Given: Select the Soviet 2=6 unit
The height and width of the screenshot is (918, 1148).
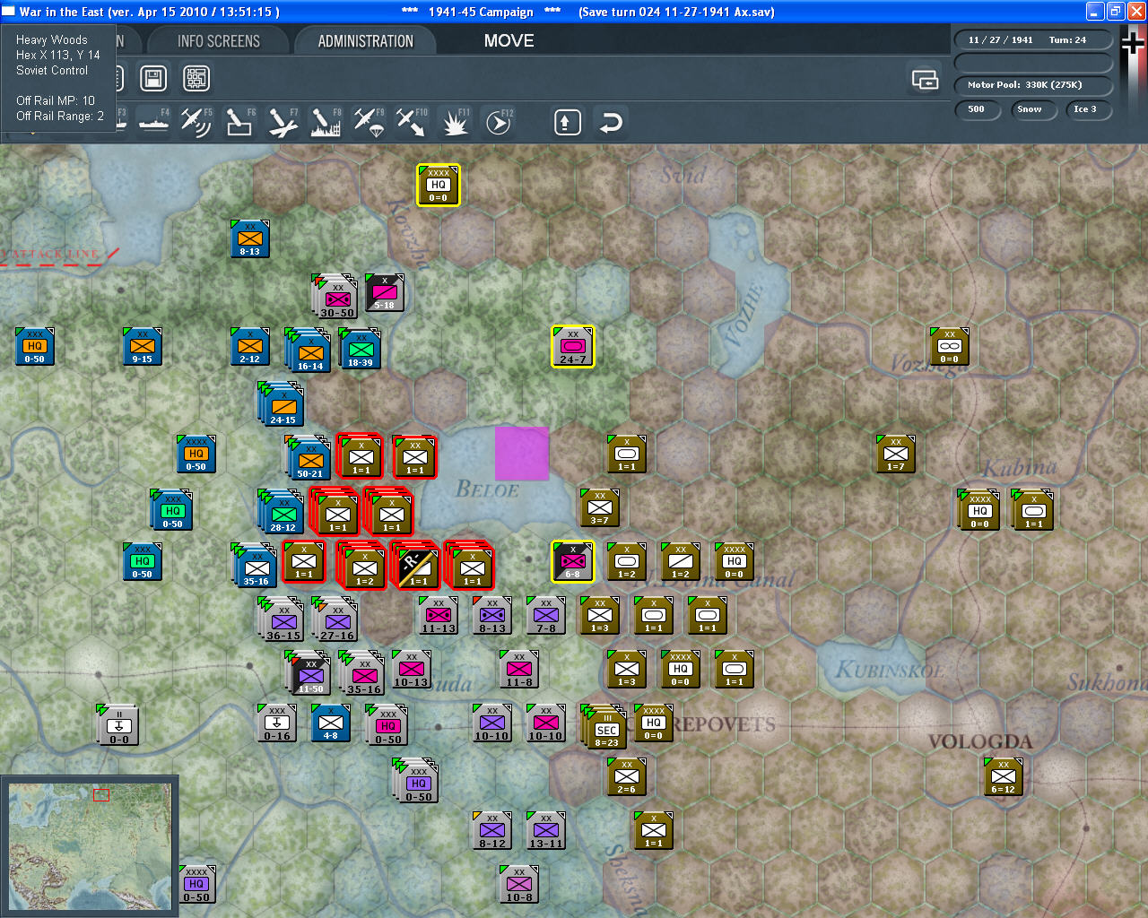Looking at the screenshot, I should click(x=626, y=776).
